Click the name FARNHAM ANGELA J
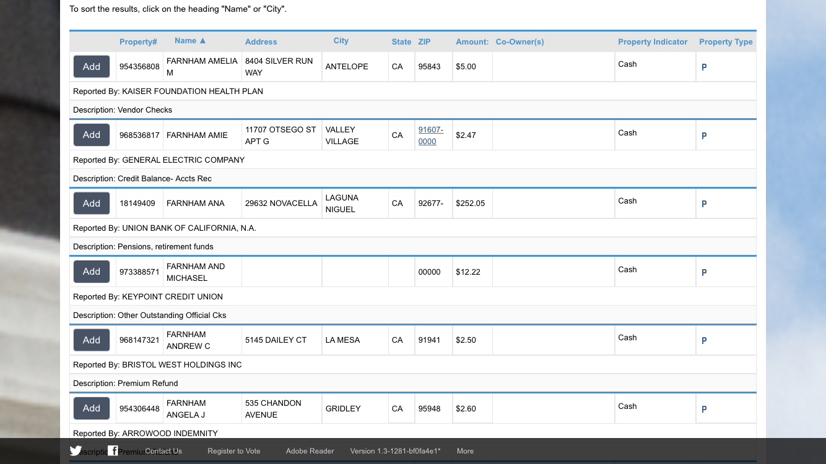 [x=186, y=409]
